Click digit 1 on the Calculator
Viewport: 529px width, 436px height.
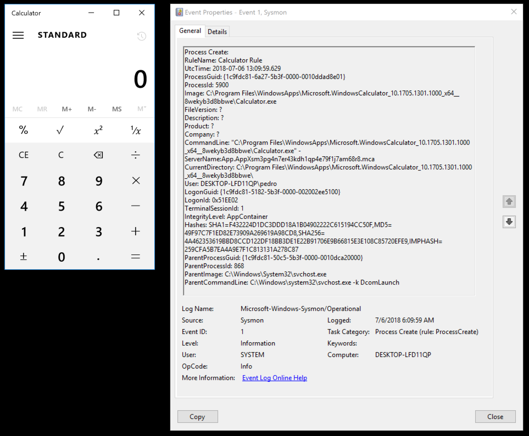(23, 231)
